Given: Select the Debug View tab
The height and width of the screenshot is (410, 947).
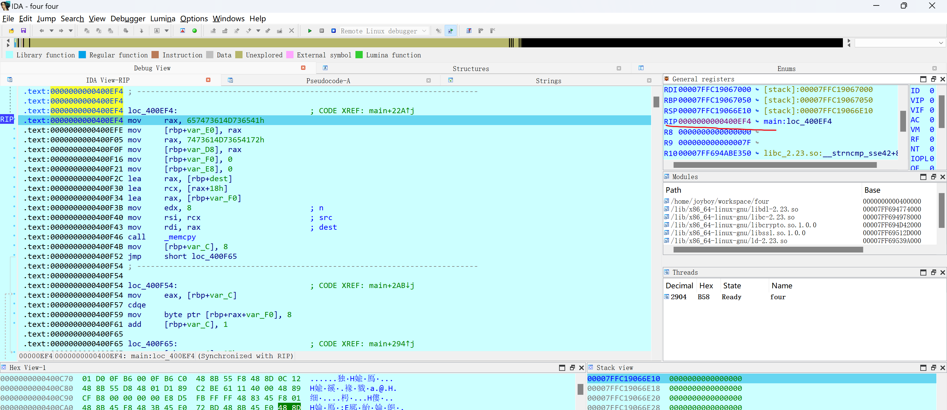Looking at the screenshot, I should pyautogui.click(x=152, y=68).
